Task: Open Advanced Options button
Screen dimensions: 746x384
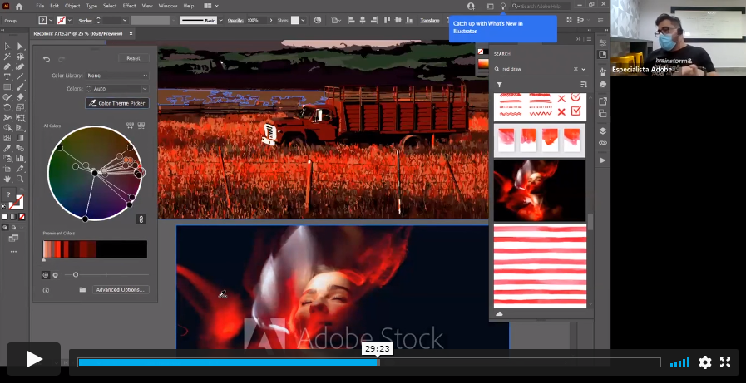Action: point(121,290)
